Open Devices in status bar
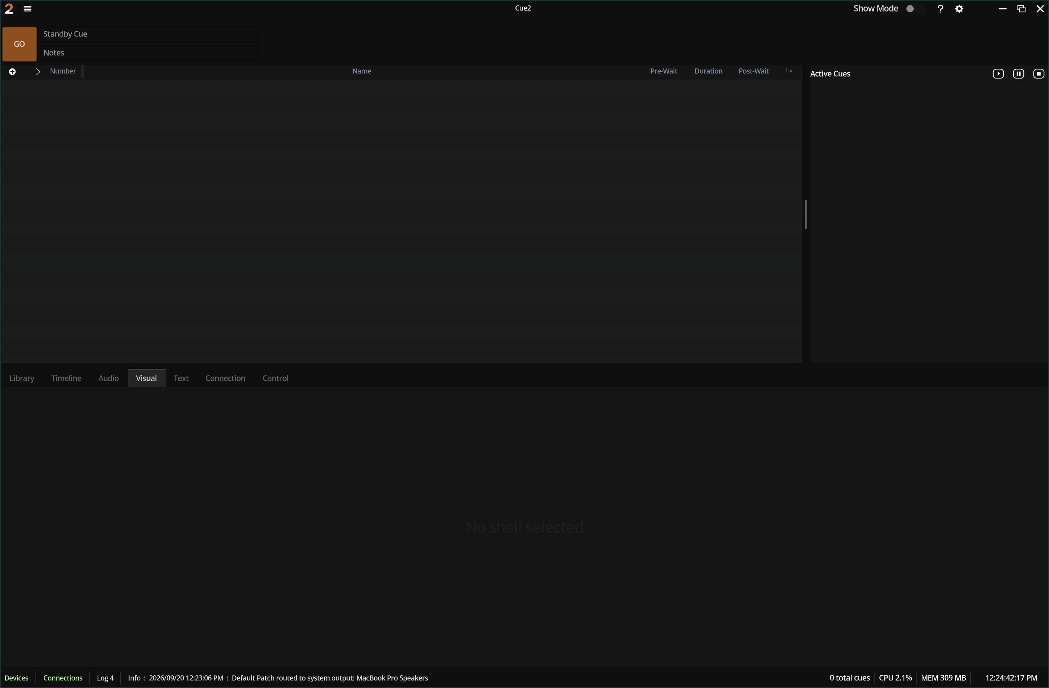 (x=16, y=678)
